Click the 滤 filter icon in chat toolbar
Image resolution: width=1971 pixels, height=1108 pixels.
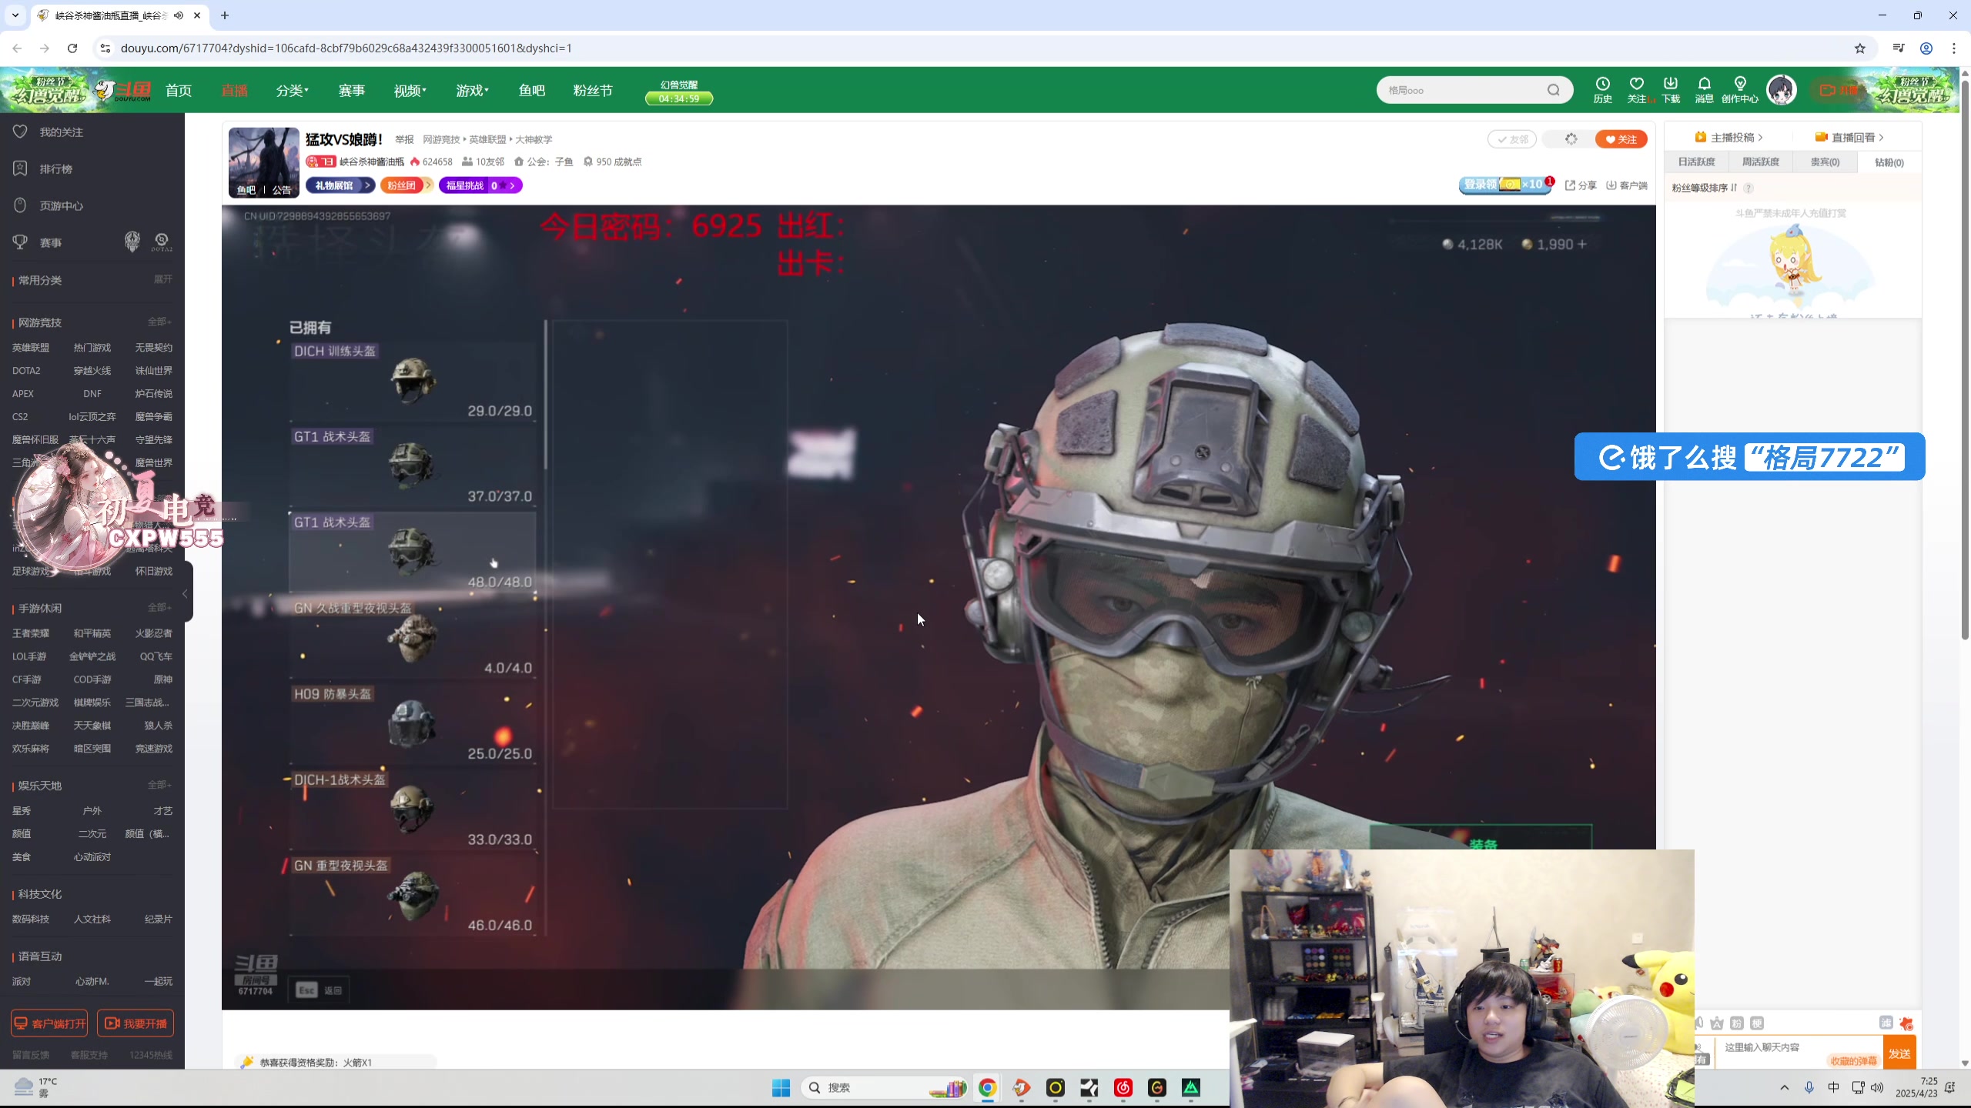1886,1022
